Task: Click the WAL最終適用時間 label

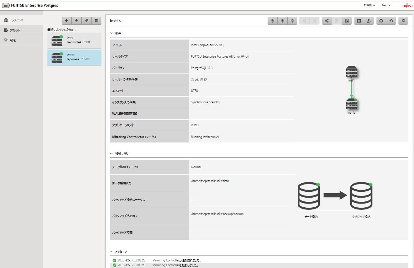Action: (x=125, y=113)
